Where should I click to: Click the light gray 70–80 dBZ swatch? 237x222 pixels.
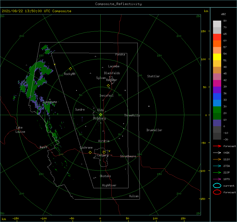tap(217, 24)
